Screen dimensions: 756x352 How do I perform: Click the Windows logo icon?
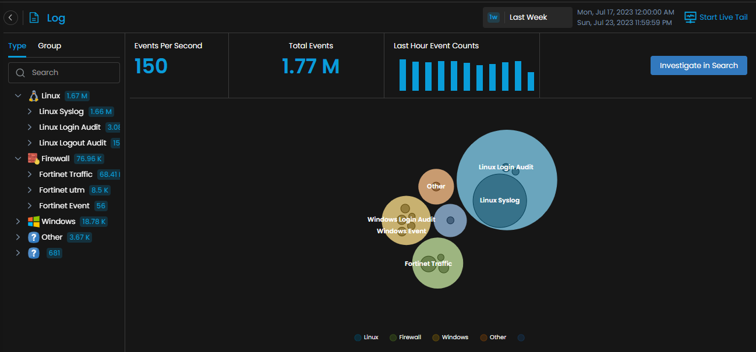[x=34, y=222]
